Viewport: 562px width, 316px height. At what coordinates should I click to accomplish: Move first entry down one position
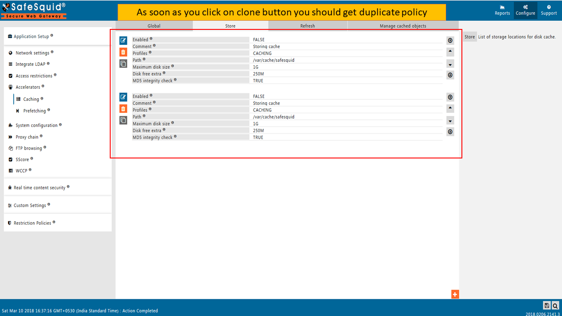pos(450,64)
